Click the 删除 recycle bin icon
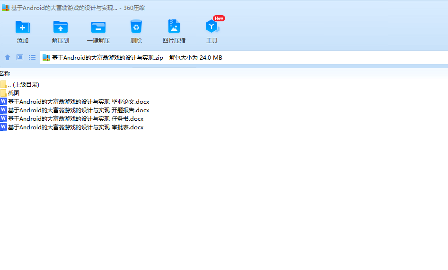 point(136,27)
